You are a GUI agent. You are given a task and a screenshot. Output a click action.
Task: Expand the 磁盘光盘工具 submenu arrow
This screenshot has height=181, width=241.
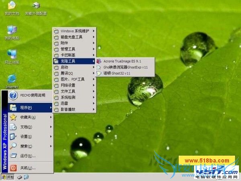(94, 37)
